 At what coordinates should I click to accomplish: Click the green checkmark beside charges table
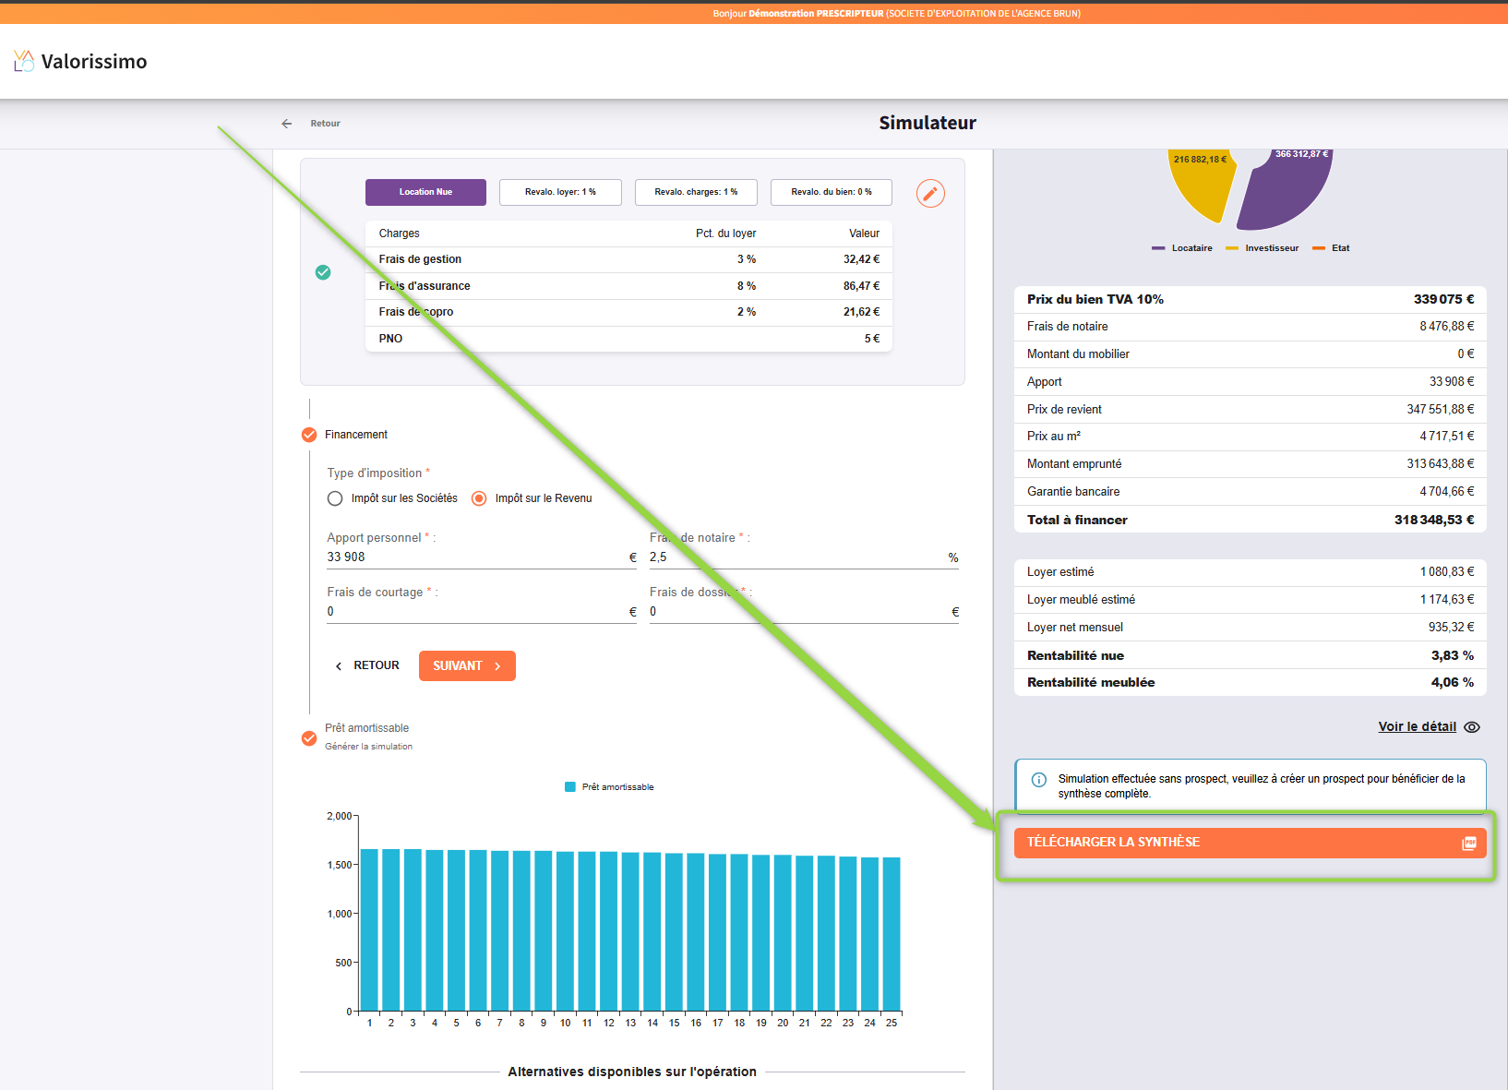coord(323,272)
